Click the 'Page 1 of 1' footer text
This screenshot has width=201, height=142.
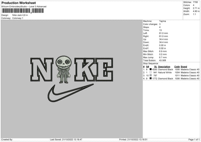click(x=194, y=140)
